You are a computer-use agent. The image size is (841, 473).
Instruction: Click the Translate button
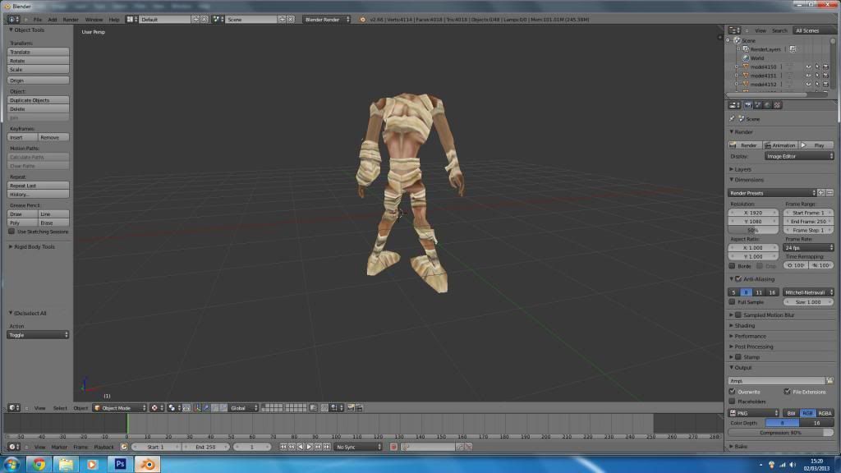tap(38, 52)
